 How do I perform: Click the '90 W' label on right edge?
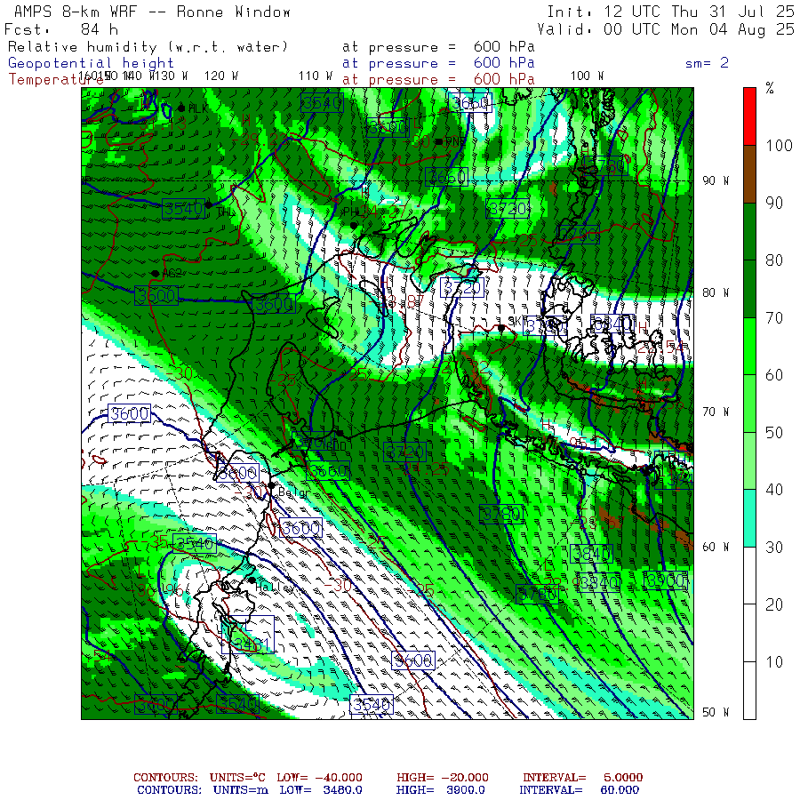(x=716, y=180)
